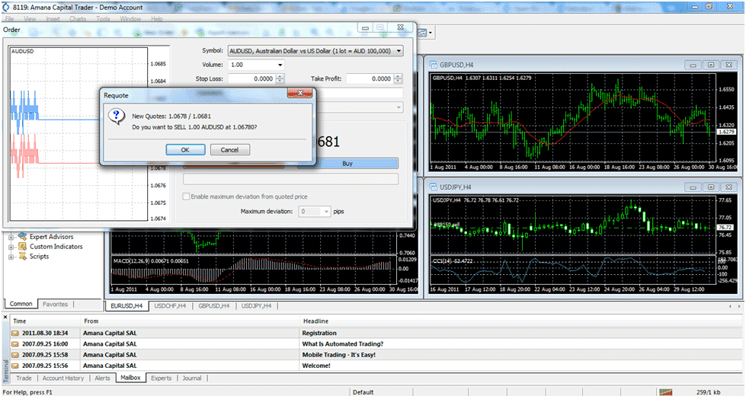The height and width of the screenshot is (396, 746).
Task: Click the GBPUSD,H4 chart window icon
Action: point(433,65)
